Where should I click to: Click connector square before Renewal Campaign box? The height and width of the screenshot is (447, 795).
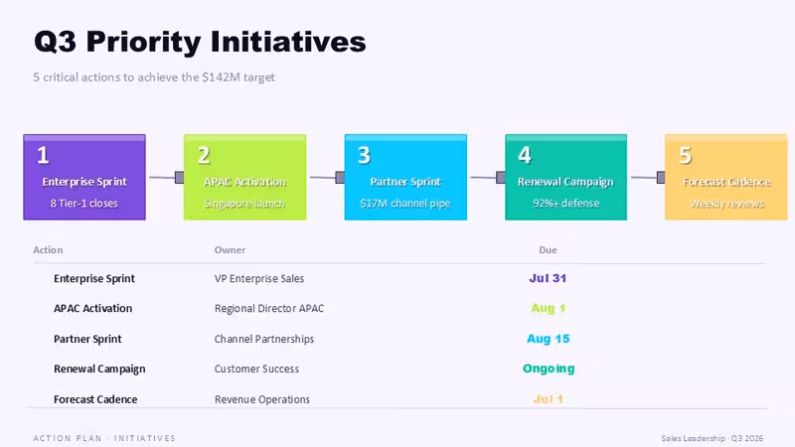tap(501, 177)
